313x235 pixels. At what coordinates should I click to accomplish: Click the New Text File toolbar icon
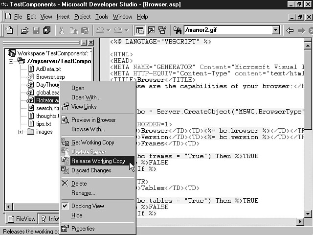tap(11, 30)
